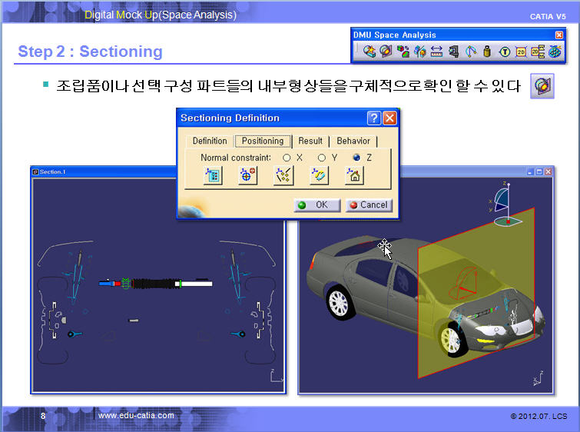Click the Reset Position home icon
Image resolution: width=580 pixels, height=432 pixels.
click(x=353, y=175)
